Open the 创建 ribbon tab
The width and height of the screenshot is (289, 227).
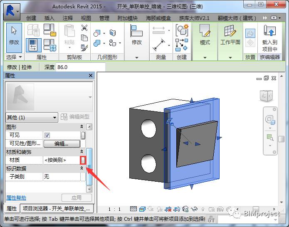click(31, 18)
